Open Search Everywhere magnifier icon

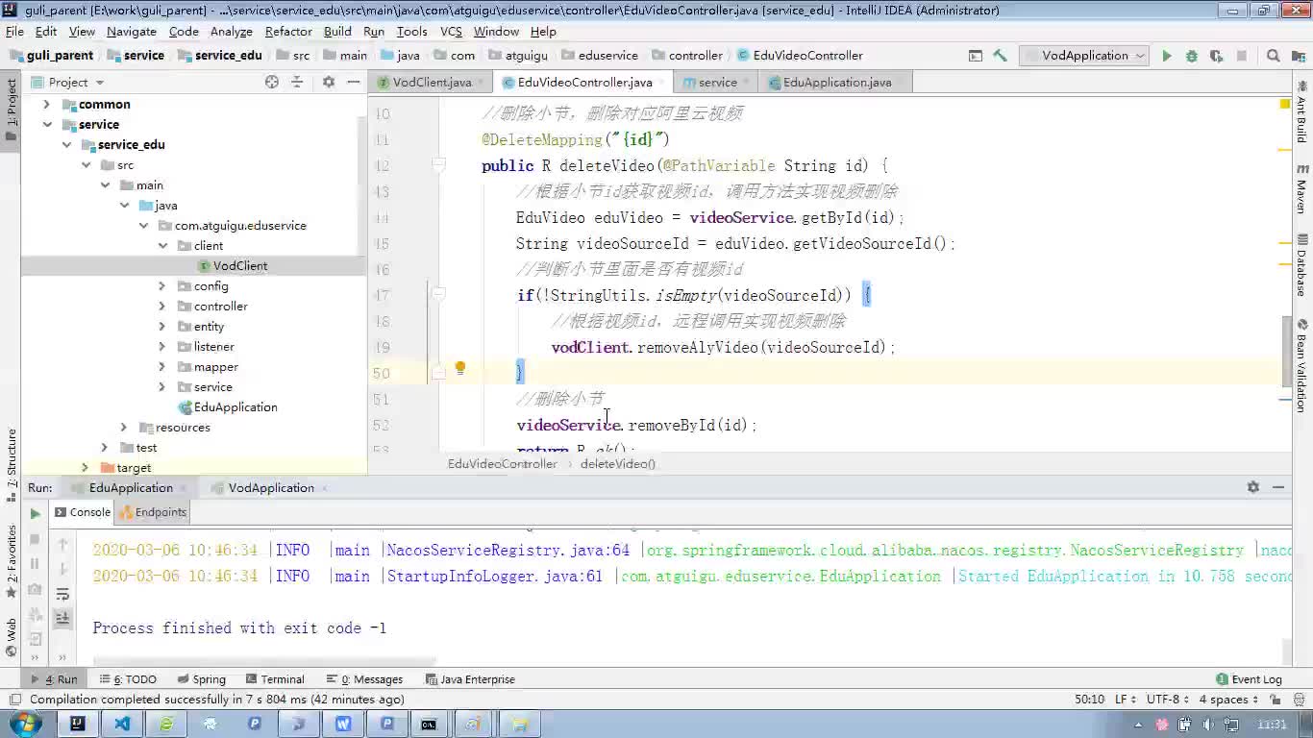coord(1274,56)
